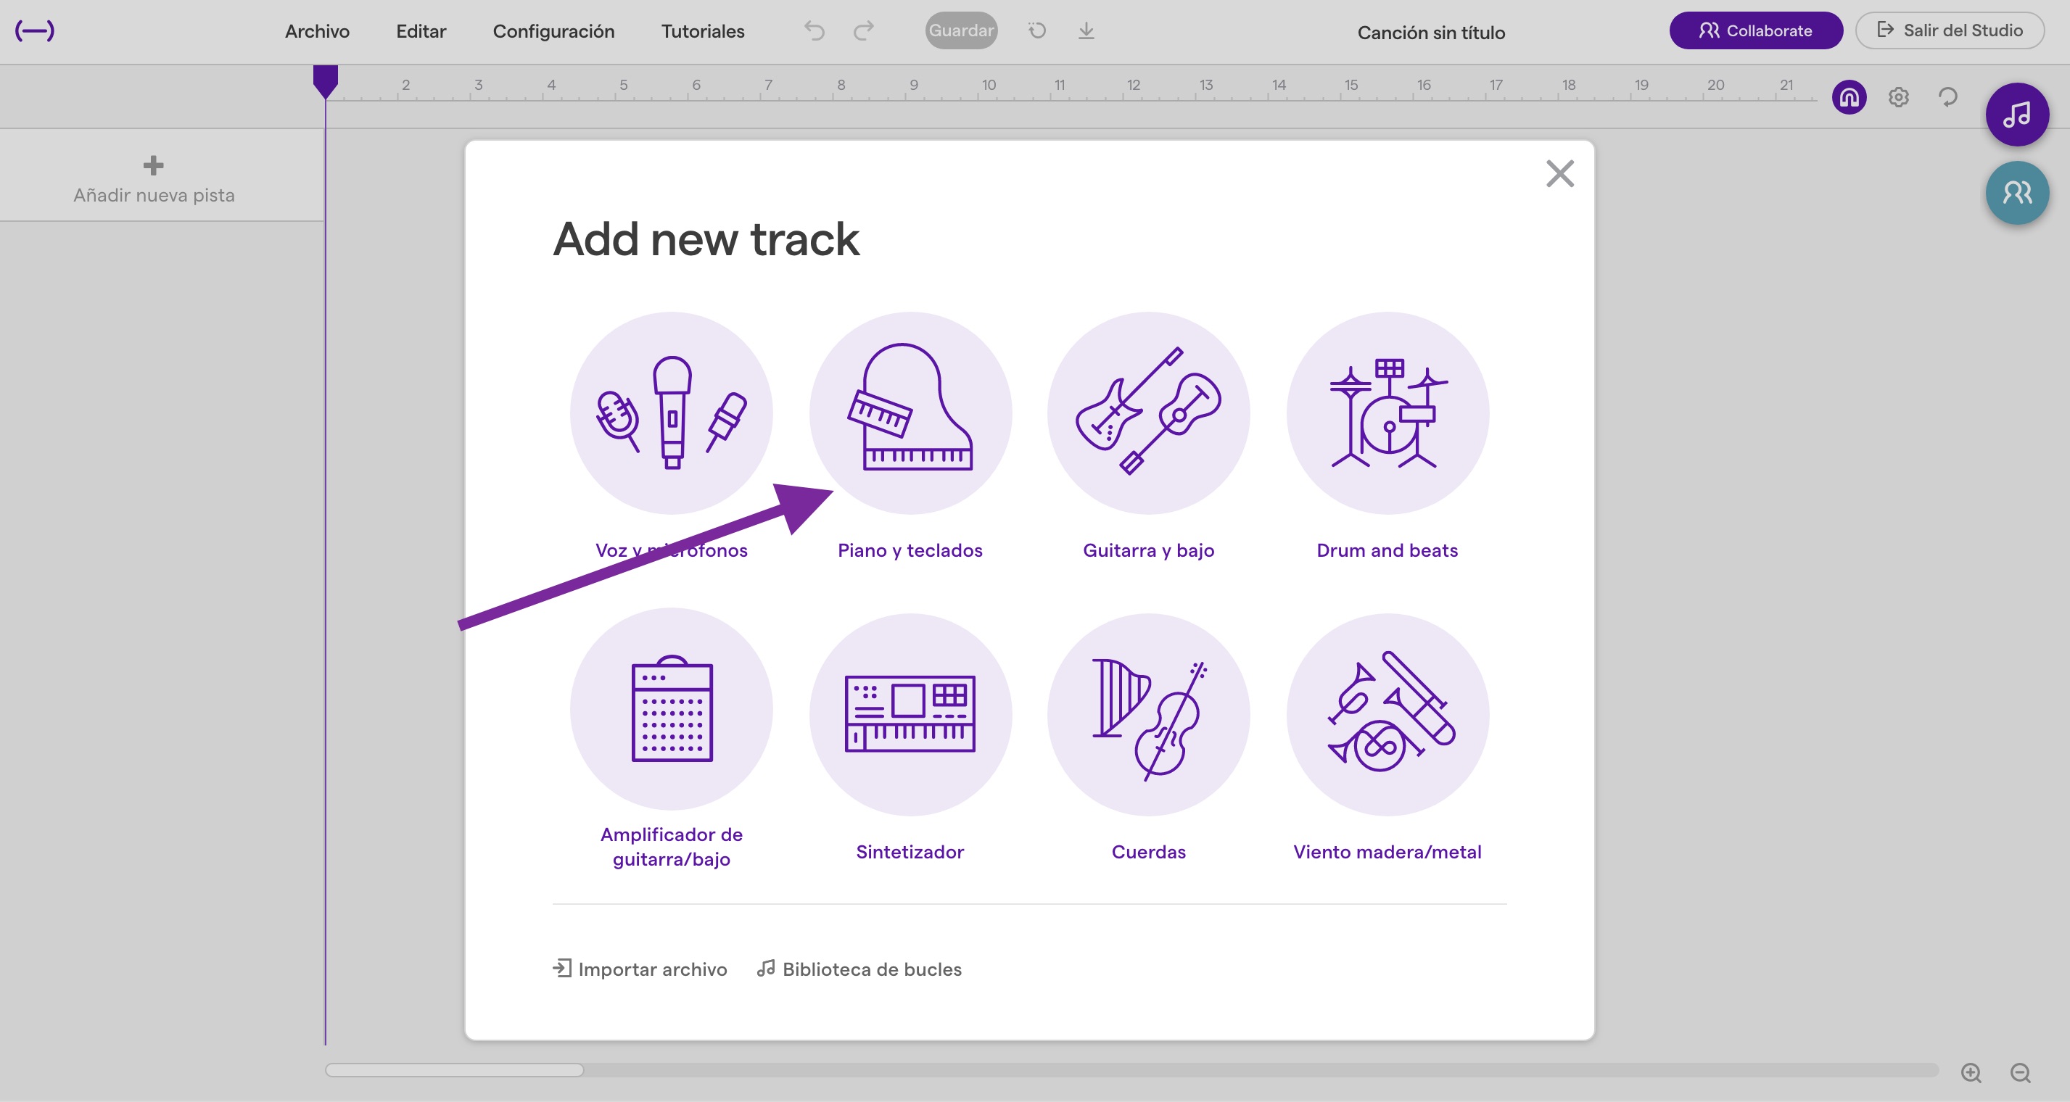
Task: Select Drum and beats icon
Action: [x=1387, y=413]
